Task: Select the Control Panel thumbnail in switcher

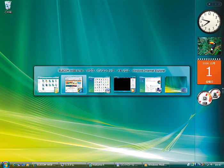Action: coord(99,84)
